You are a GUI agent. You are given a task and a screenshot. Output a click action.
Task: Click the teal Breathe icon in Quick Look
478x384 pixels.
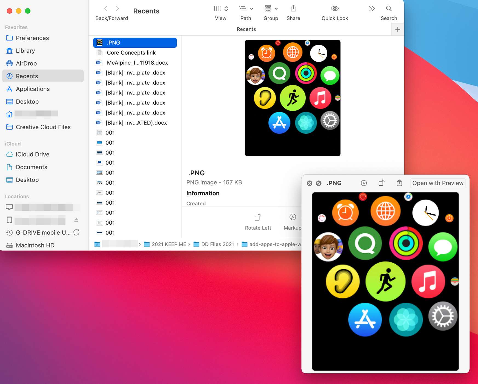406,320
